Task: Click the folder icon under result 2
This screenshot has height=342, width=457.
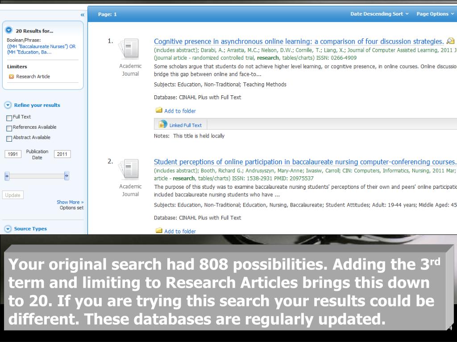Action: pyautogui.click(x=159, y=231)
